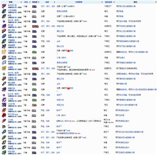Click the trout sprite, ID 2297

tap(4, 142)
